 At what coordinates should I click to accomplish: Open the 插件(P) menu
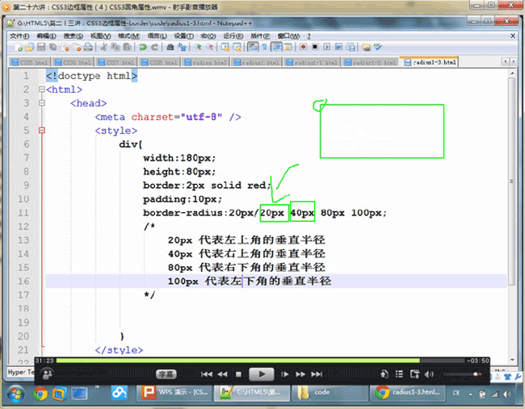[260, 35]
